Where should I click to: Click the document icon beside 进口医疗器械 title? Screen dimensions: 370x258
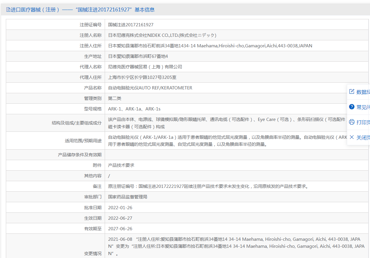pos(8,10)
